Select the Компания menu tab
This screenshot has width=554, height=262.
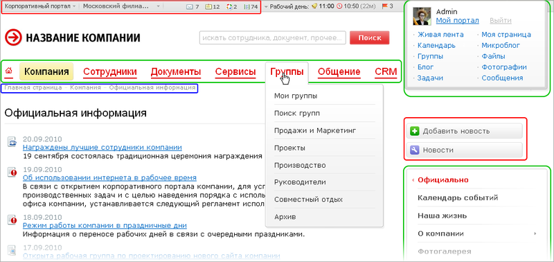point(46,71)
